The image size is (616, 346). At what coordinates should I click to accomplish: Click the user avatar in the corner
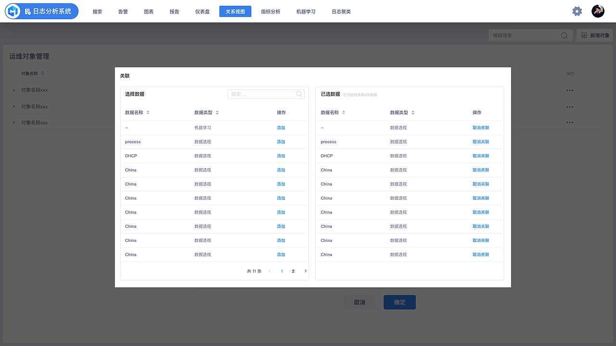click(x=598, y=11)
